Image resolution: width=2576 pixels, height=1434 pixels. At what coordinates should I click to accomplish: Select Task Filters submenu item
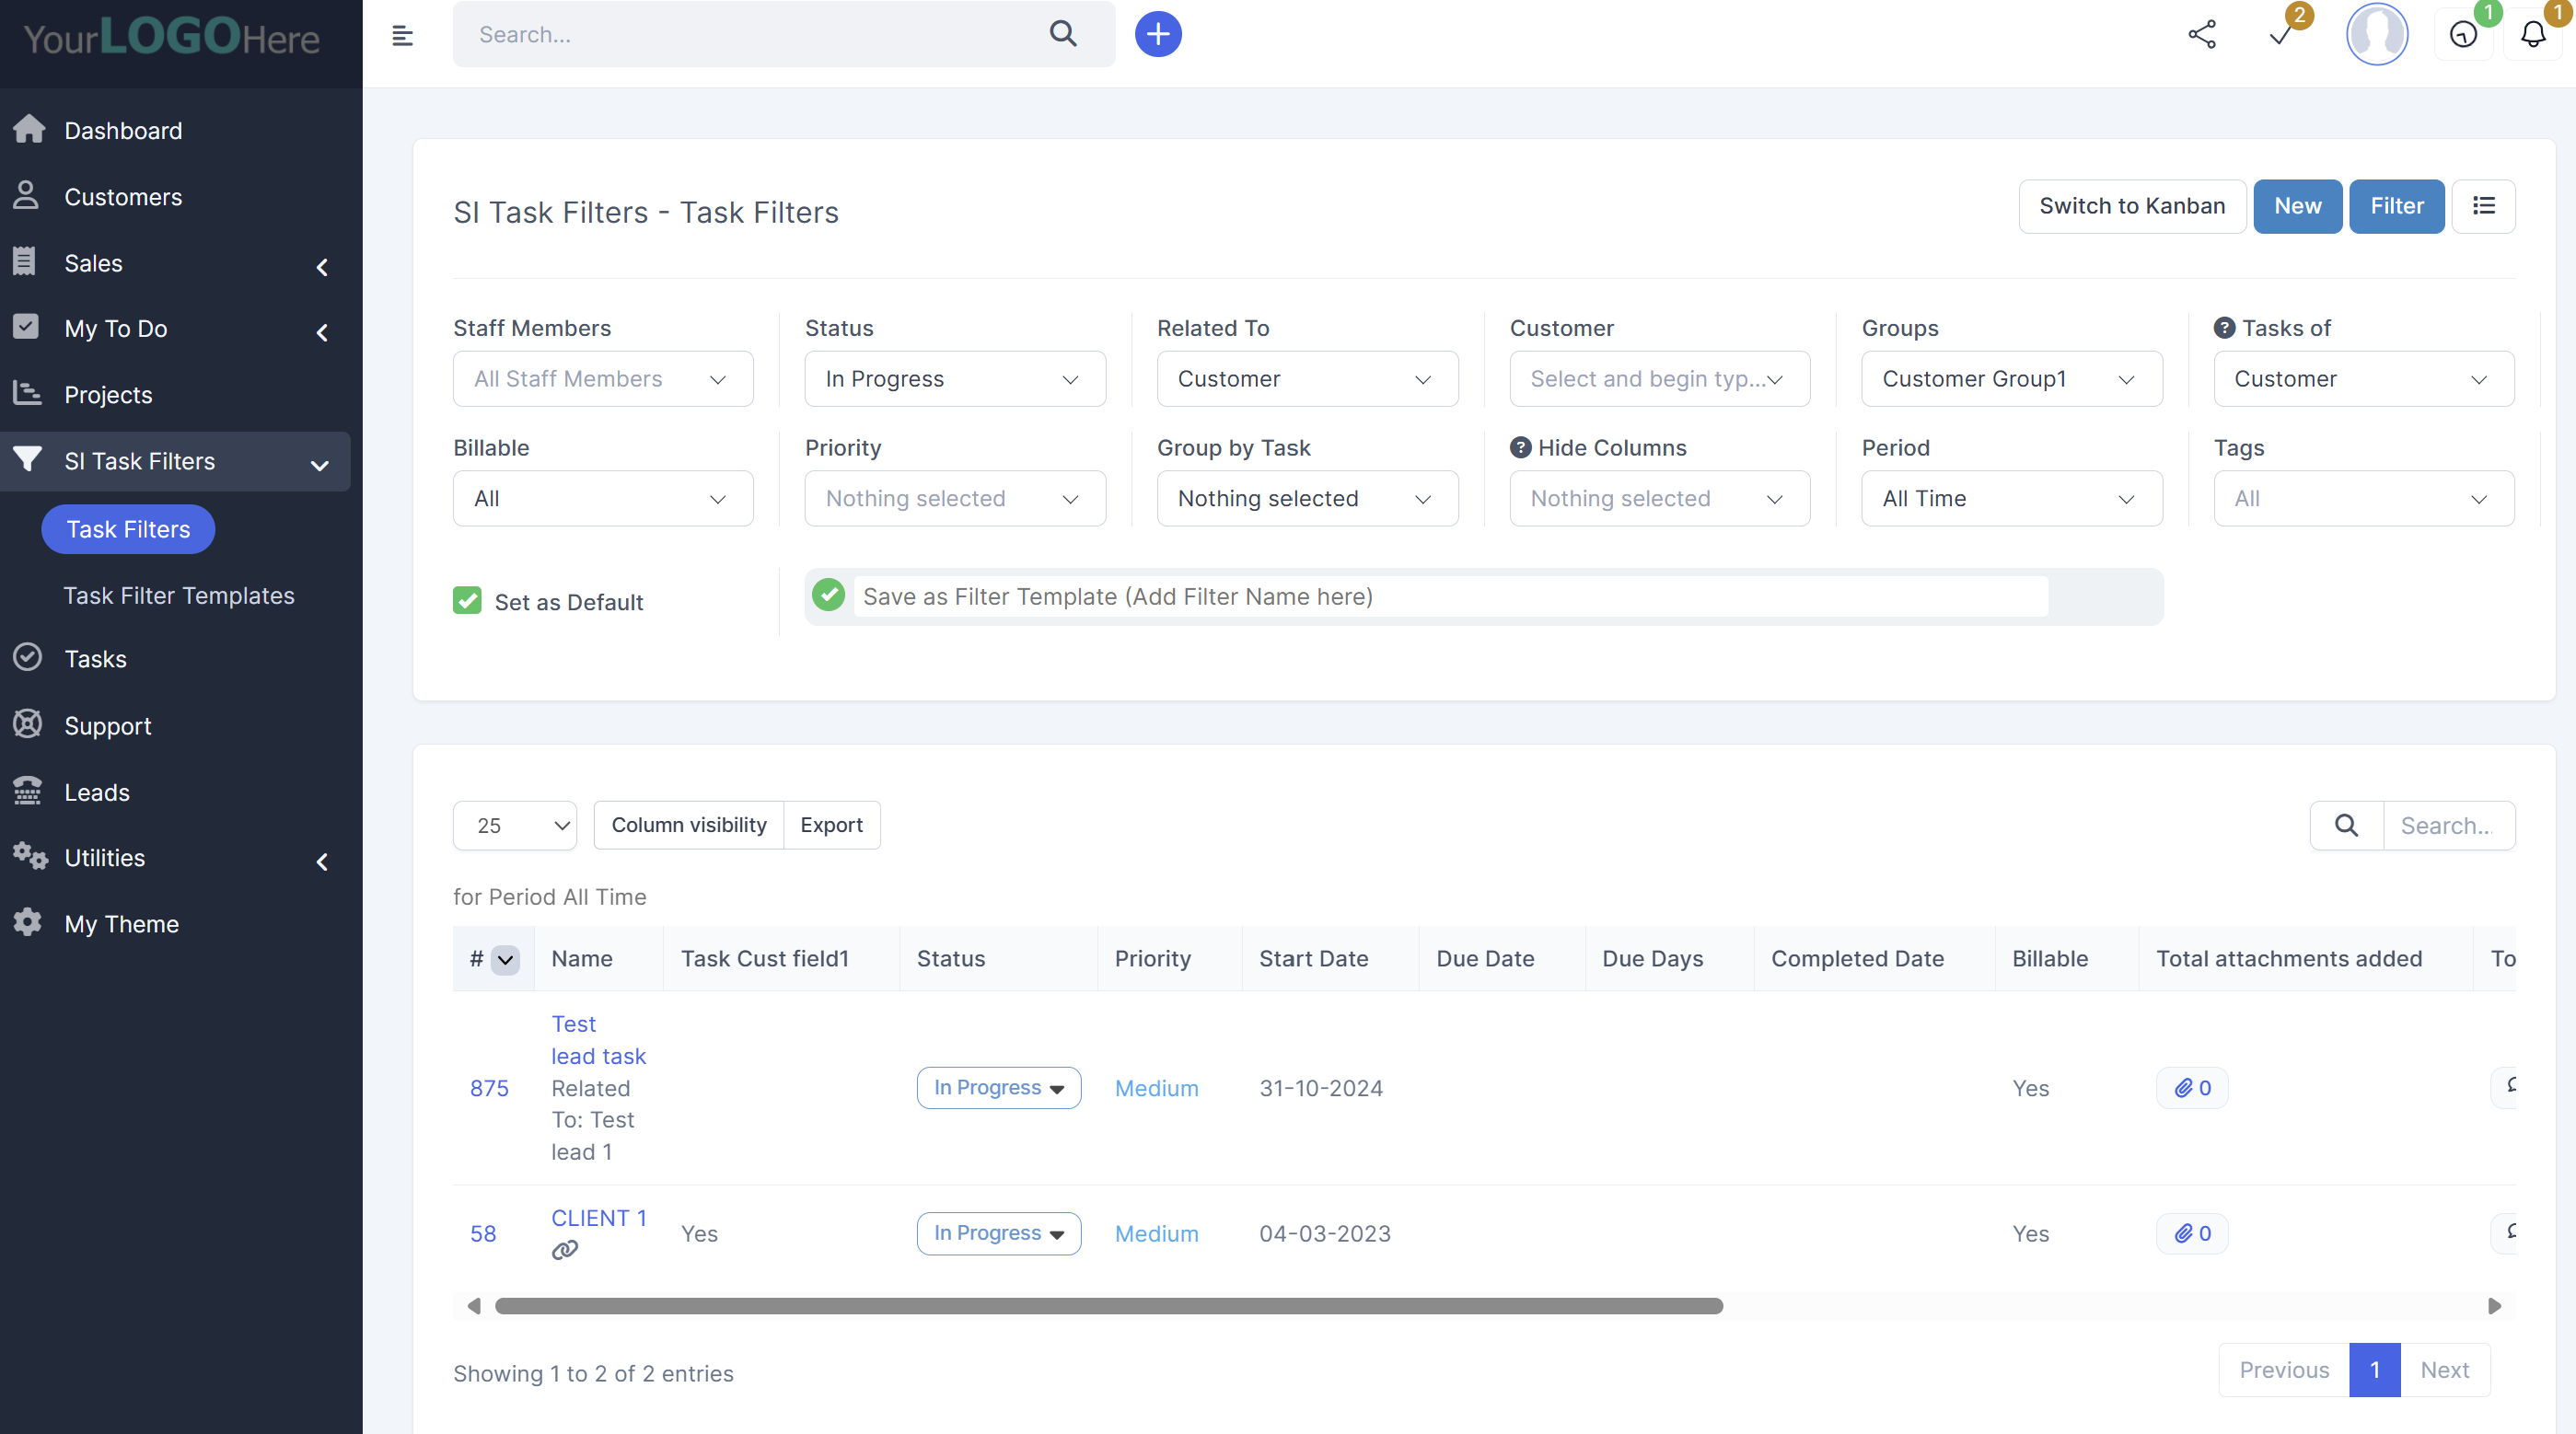click(128, 529)
